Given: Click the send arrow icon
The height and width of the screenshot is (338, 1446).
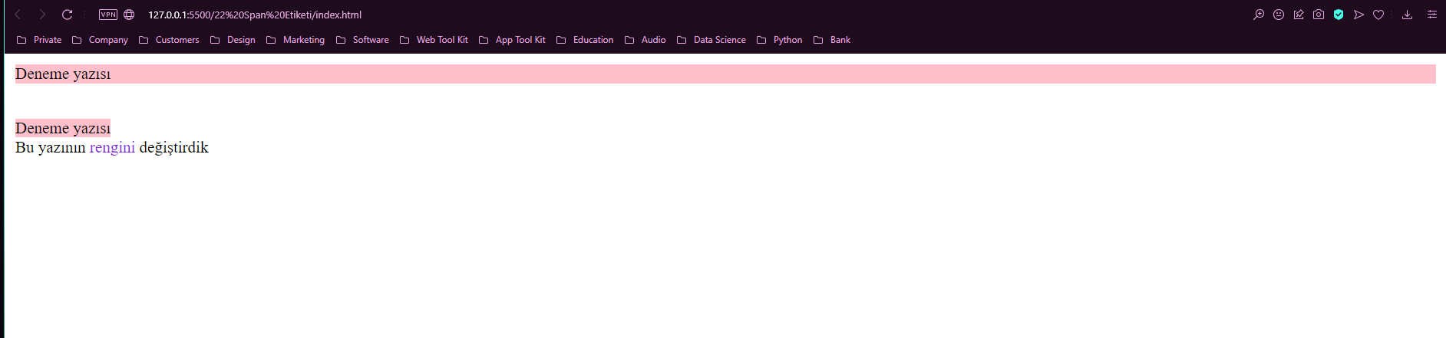Looking at the screenshot, I should [1359, 15].
